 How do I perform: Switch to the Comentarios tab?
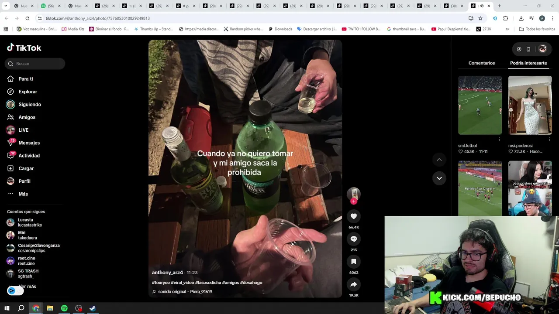[x=482, y=63]
